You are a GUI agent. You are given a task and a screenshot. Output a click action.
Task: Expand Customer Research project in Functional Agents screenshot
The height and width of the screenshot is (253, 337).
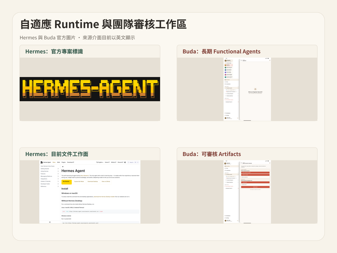click(x=232, y=94)
